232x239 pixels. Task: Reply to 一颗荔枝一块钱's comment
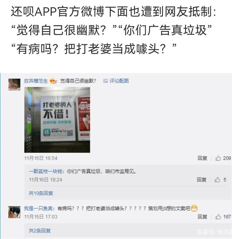click(x=201, y=180)
